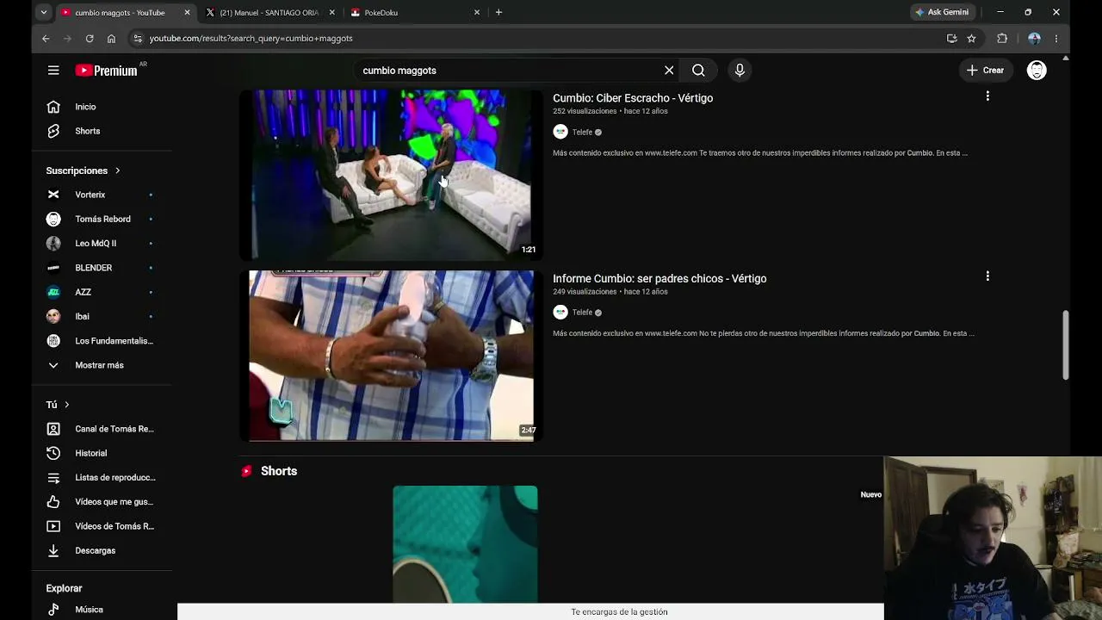Play the ser padres chicos video thumbnail
The height and width of the screenshot is (620, 1102).
tap(391, 356)
